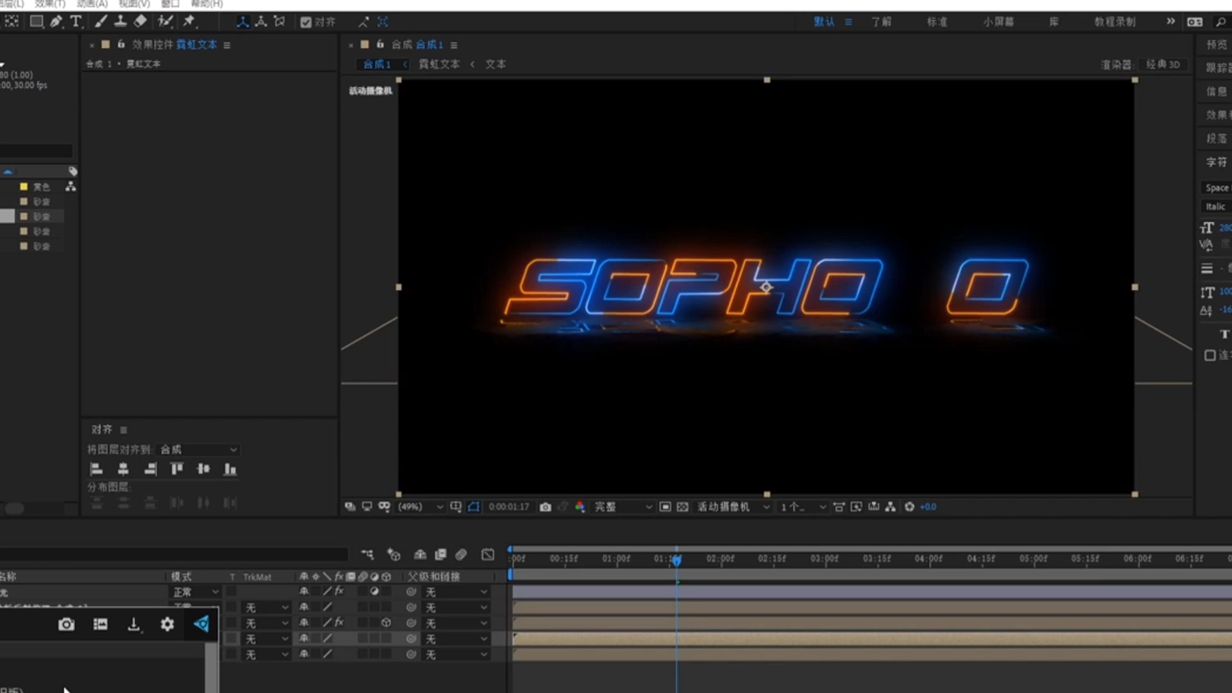Click align vertical centers icon
Screen dimensions: 1232x693
(x=203, y=469)
